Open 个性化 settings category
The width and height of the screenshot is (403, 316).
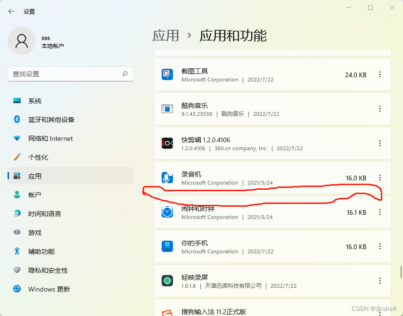point(71,157)
